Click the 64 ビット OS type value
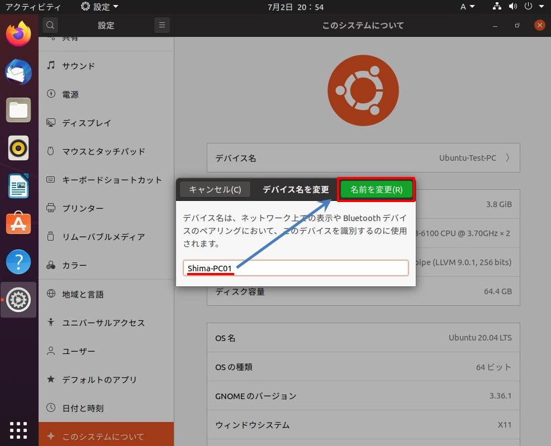Viewport: 551px width, 446px height. (493, 367)
